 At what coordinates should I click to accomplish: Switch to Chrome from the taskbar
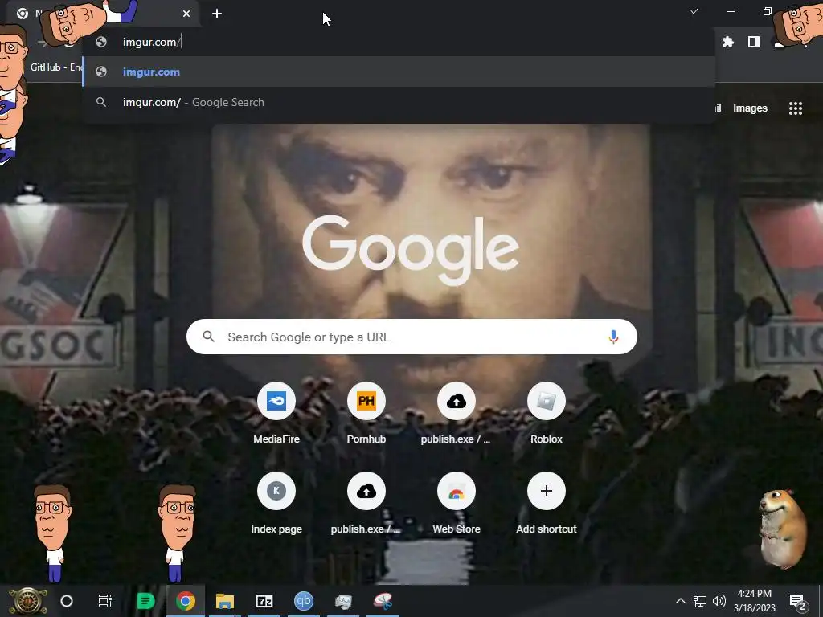[186, 601]
